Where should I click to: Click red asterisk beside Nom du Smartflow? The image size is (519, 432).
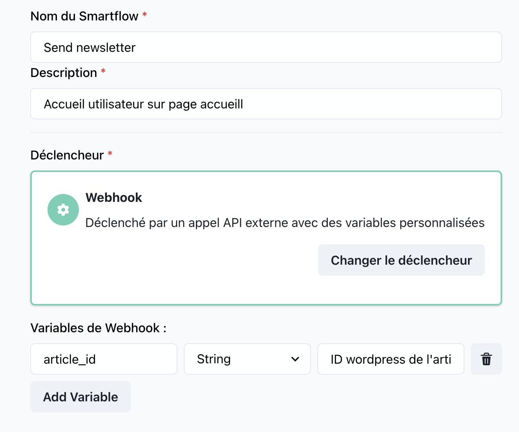pyautogui.click(x=144, y=15)
